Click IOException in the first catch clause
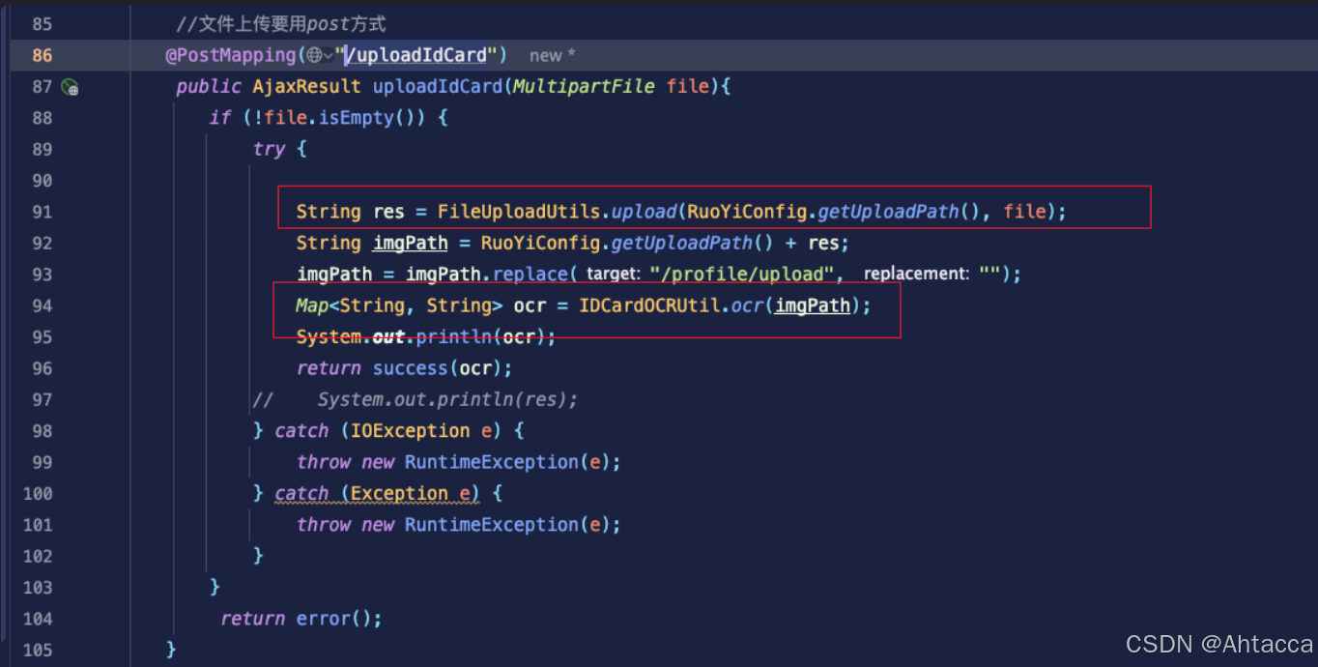This screenshot has height=667, width=1318. pos(410,431)
